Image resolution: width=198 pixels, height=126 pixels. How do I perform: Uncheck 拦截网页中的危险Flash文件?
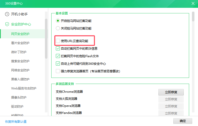click(x=58, y=56)
